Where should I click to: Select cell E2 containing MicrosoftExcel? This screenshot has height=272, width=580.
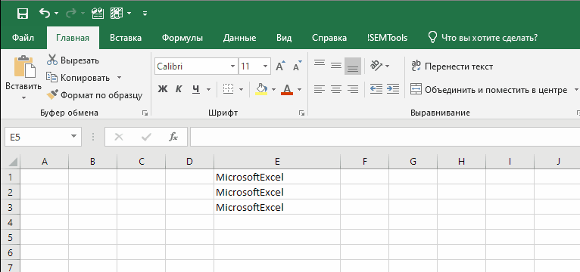[x=277, y=192]
